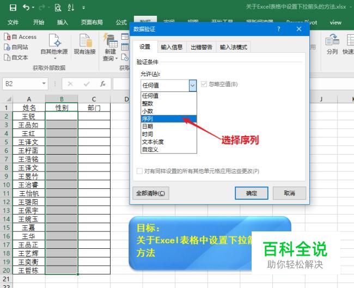Open the New Query (新建查询) dropdown
The image size is (354, 288).
coord(110,47)
